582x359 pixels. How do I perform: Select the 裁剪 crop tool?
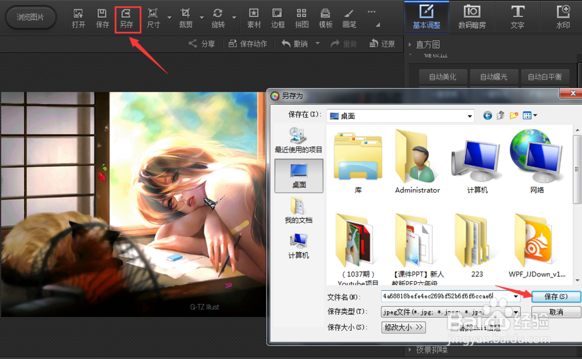tap(185, 19)
